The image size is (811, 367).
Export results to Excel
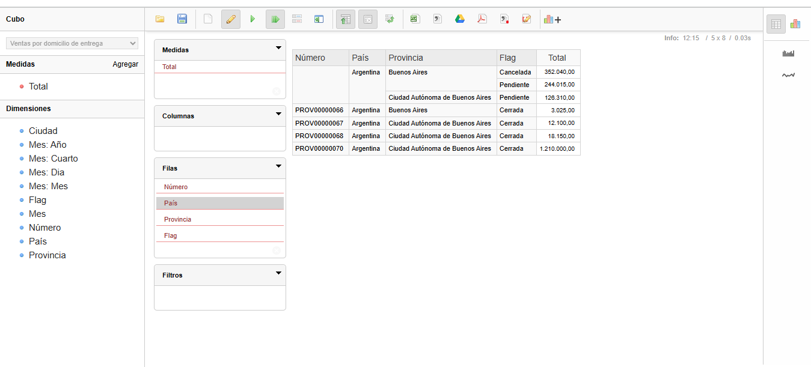pos(415,19)
